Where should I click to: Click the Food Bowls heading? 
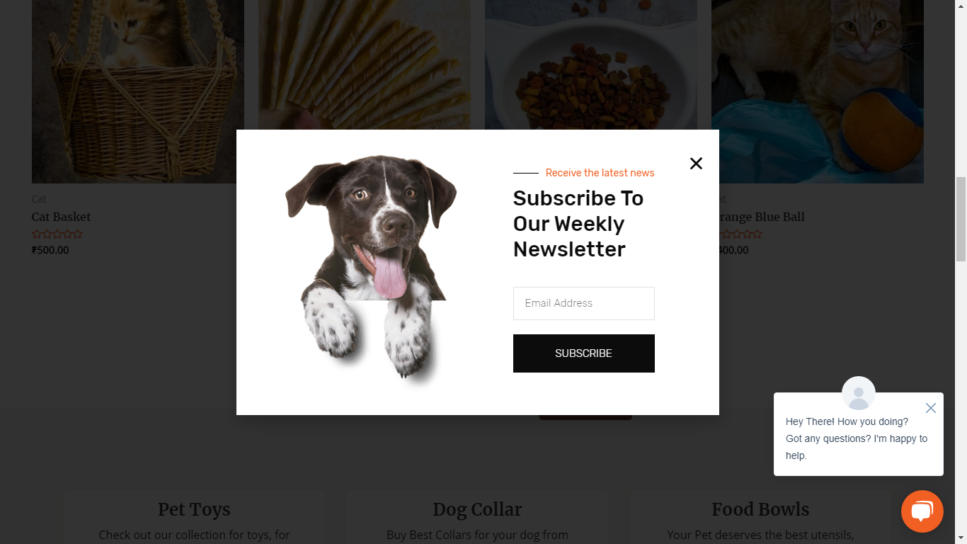(760, 509)
